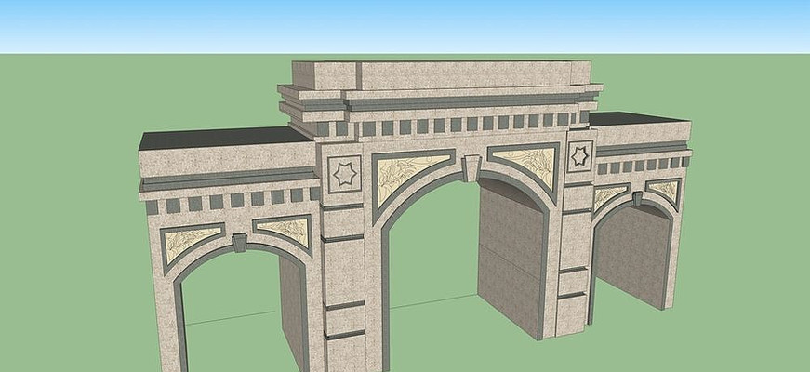Click the right star emblem on the arch

[579, 155]
